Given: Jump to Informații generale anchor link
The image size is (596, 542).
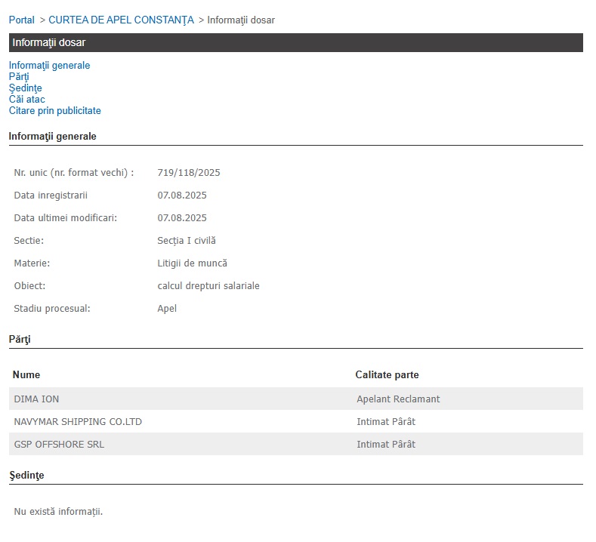Looking at the screenshot, I should pyautogui.click(x=49, y=66).
